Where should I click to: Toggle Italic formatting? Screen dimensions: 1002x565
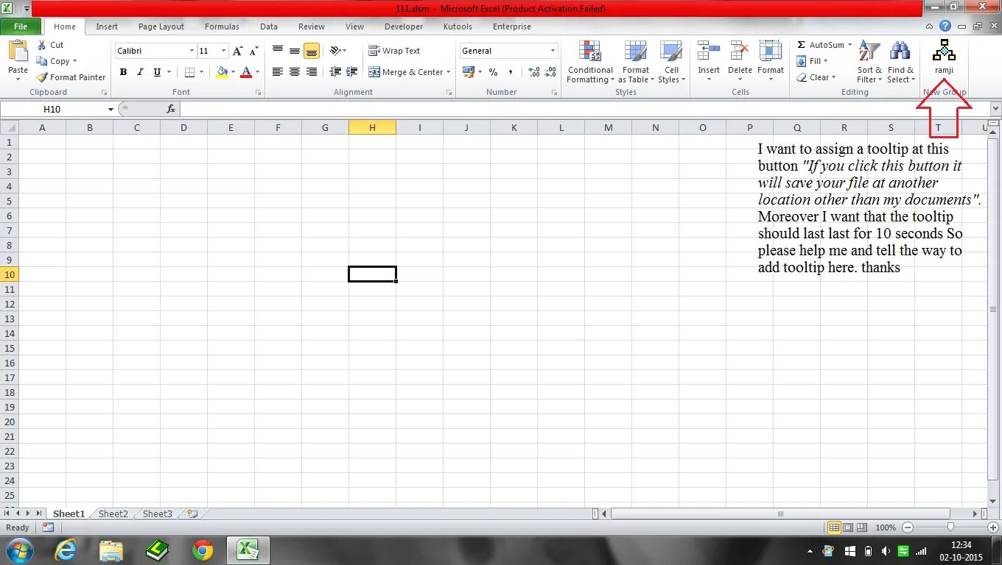coord(140,72)
